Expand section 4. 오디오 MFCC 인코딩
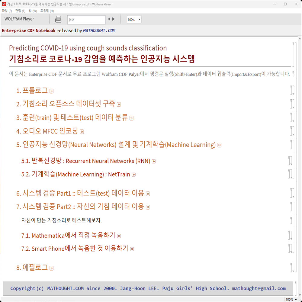 click(x=82, y=132)
